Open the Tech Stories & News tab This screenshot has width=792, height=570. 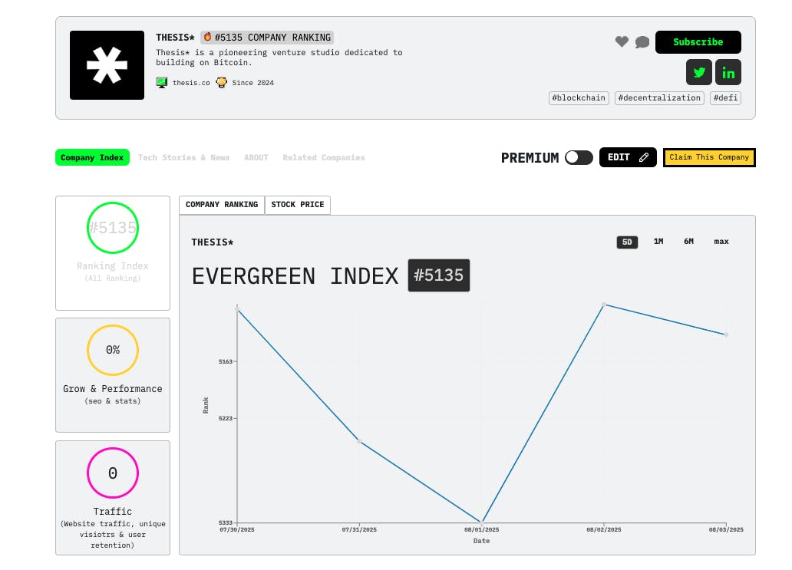183,158
